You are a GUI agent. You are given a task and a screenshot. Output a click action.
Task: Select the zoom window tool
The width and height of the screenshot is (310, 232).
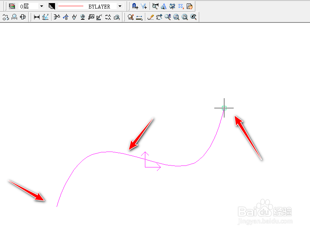click(x=176, y=17)
